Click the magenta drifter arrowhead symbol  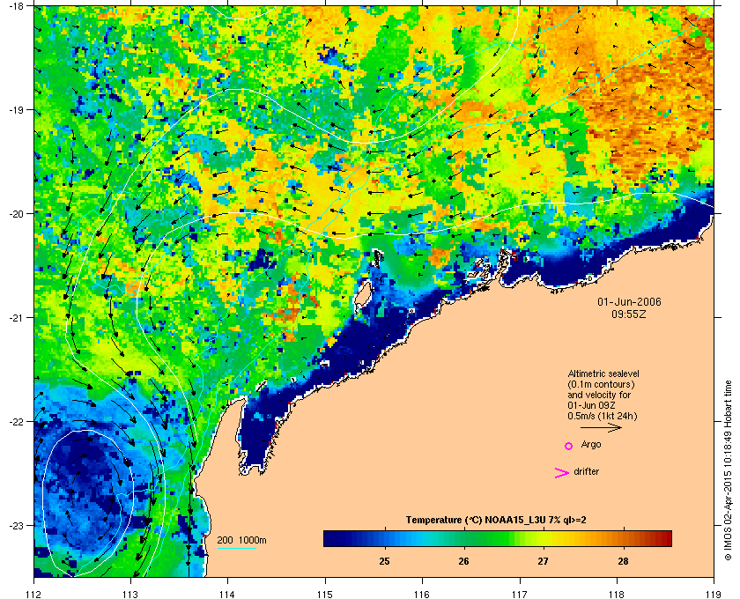click(562, 472)
